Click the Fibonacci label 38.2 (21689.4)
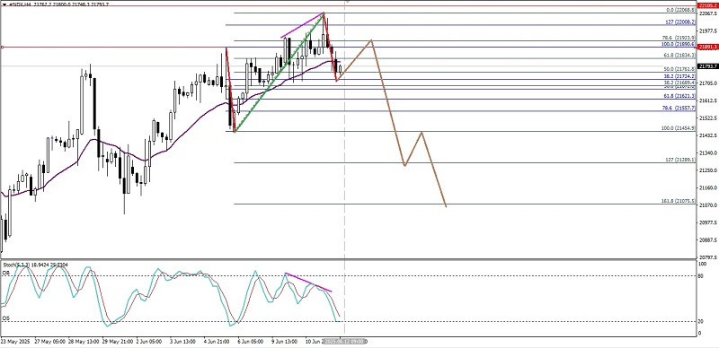719x348 pixels. 679,83
